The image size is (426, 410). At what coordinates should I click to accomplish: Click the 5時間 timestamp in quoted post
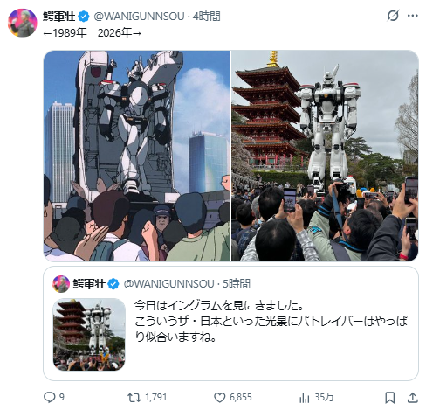coord(237,284)
